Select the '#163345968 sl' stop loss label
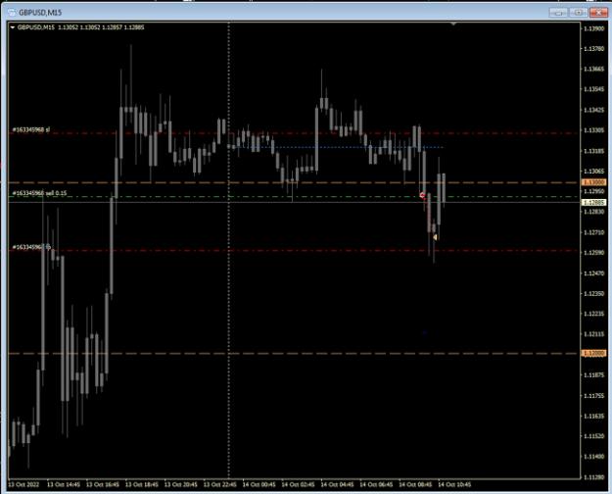The width and height of the screenshot is (612, 494). [x=31, y=129]
